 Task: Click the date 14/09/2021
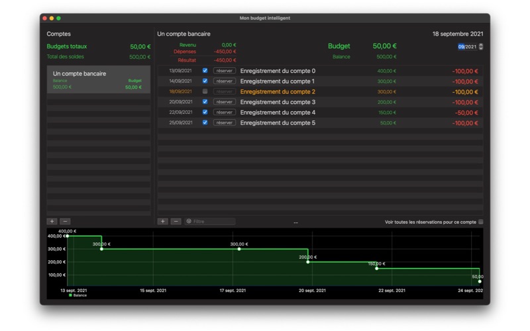click(x=180, y=81)
